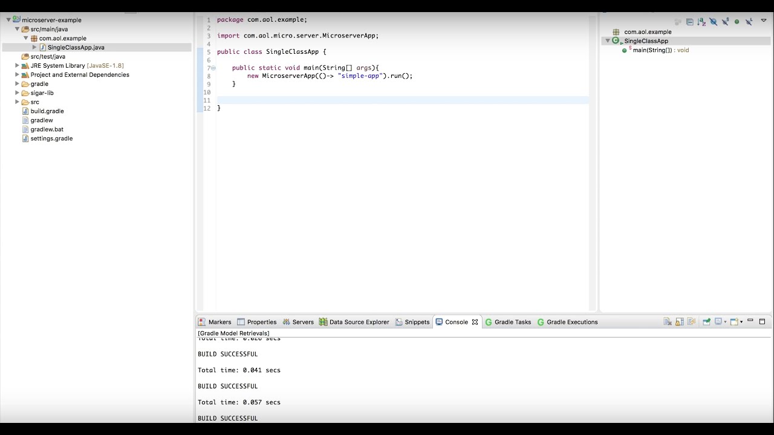Toggle the Pin Console button
This screenshot has width=774, height=435.
click(706, 322)
